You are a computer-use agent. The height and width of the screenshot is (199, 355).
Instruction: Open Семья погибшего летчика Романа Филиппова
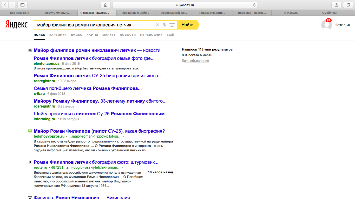tap(88, 88)
